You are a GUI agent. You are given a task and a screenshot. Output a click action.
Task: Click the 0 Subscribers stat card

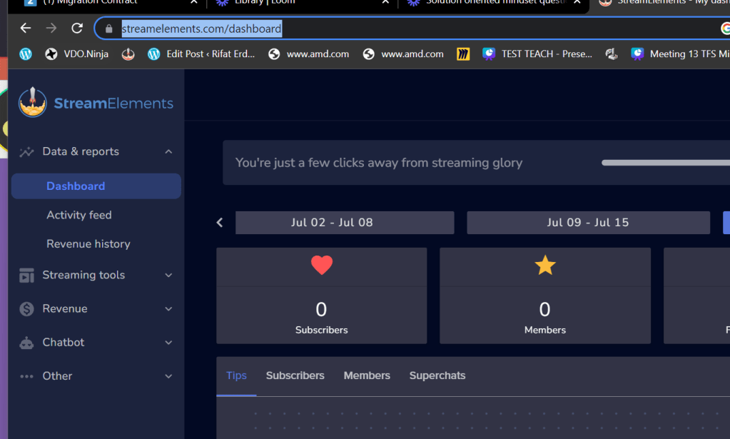click(x=322, y=296)
